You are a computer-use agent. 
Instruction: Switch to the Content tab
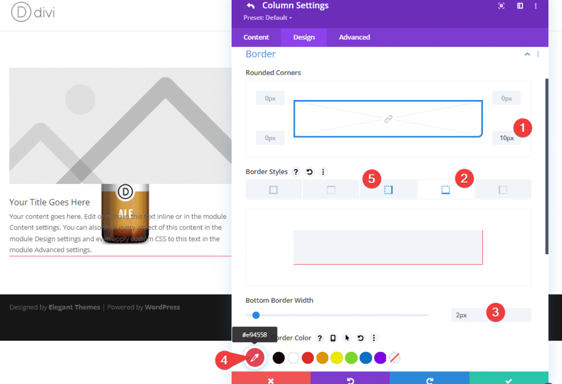256,37
